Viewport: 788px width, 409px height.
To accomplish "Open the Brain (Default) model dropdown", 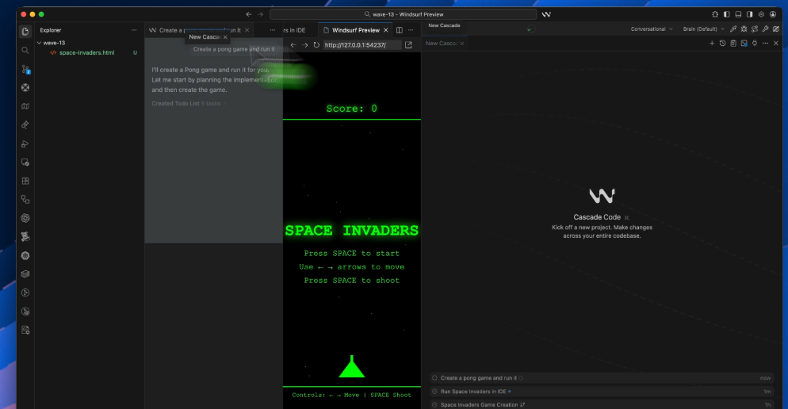I will [704, 29].
